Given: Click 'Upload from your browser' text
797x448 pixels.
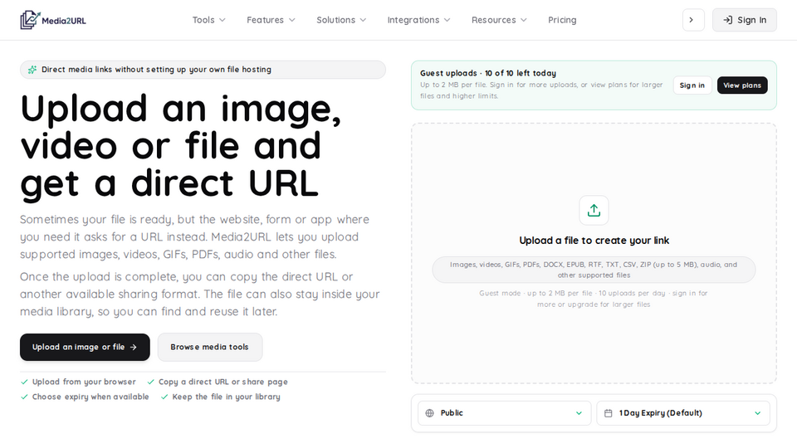Looking at the screenshot, I should (x=84, y=382).
